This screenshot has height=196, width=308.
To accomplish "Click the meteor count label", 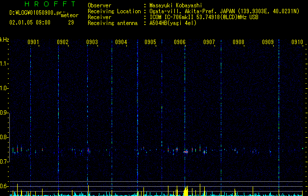I will coord(70,15).
